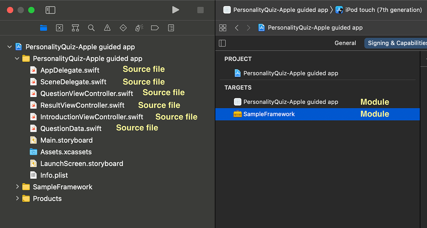Viewport: 427px width, 228px height.
Task: Open the Issue navigator warning triangle
Action: coord(107,28)
